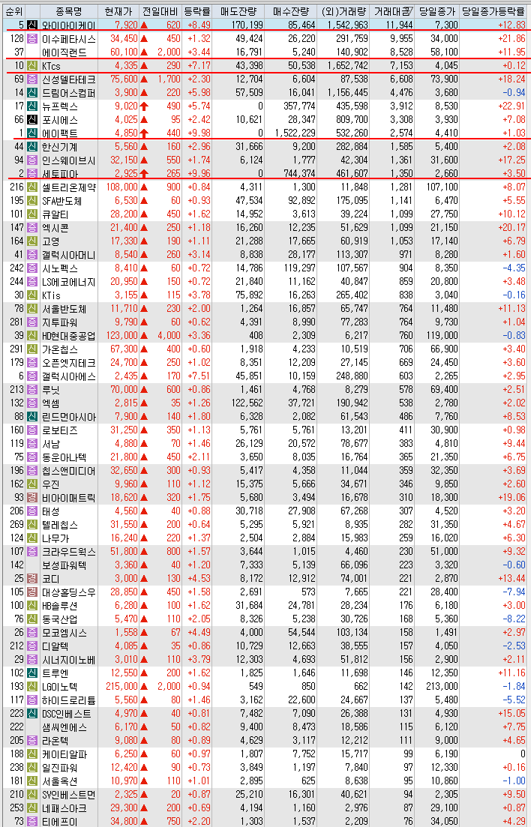Screen dimensions: 531x827
Task: Select the stock name LS에코에너지
Action: click(68, 282)
